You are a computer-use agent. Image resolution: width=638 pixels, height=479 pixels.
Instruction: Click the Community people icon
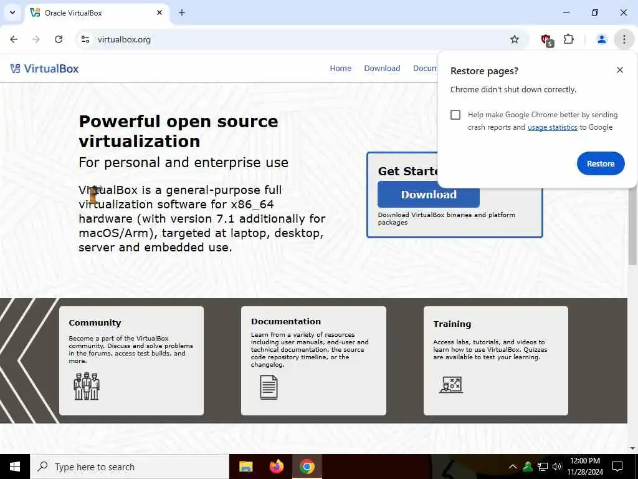[87, 386]
